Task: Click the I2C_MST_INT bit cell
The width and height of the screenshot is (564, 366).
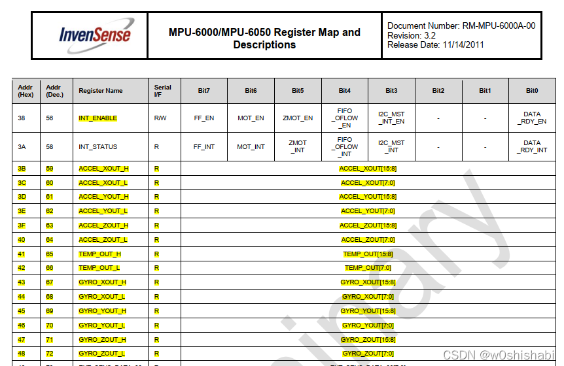Action: [x=391, y=147]
